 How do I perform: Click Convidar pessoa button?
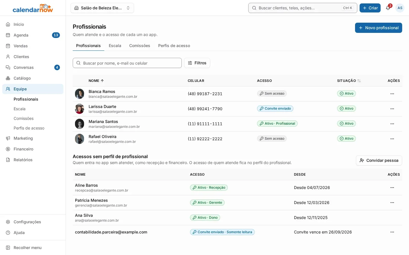(379, 160)
